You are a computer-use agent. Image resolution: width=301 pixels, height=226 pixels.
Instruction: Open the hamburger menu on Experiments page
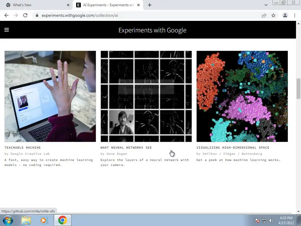[6, 30]
